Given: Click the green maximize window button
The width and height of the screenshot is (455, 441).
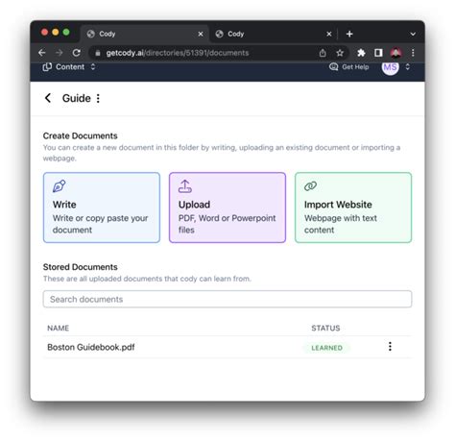Looking at the screenshot, I should pos(66,32).
